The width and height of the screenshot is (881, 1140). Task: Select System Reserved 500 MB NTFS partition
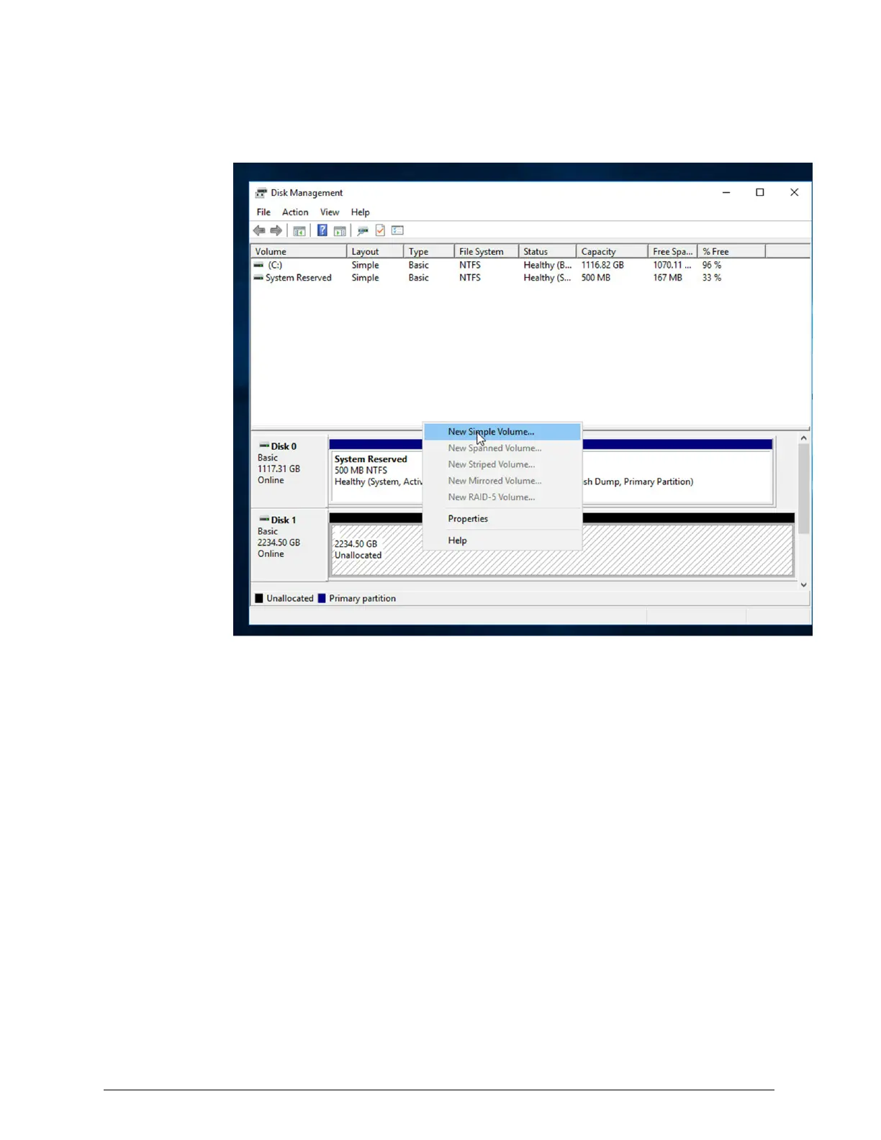[x=377, y=477]
